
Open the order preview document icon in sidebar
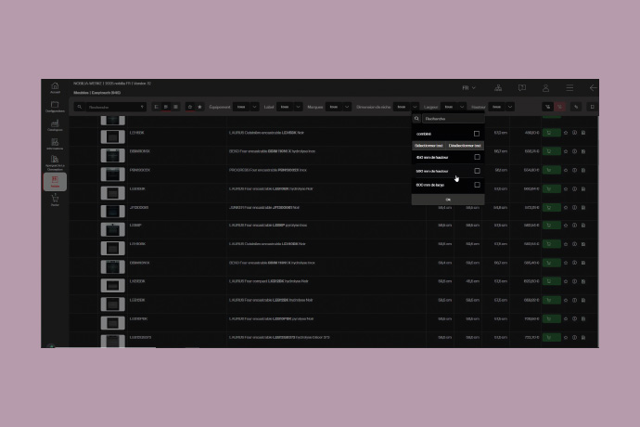(x=55, y=162)
